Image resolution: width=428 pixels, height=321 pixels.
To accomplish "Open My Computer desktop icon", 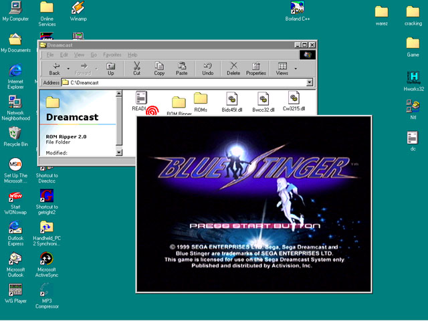I will (15, 11).
